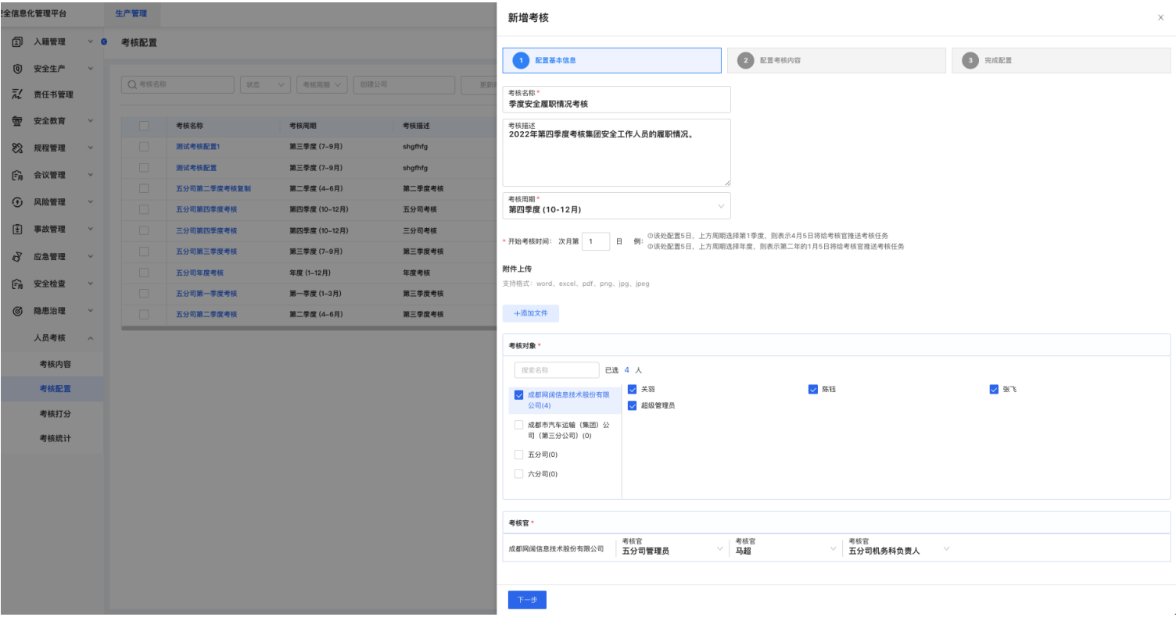The image size is (1176, 617).
Task: Click the 规程管理 sidebar icon
Action: (17, 148)
